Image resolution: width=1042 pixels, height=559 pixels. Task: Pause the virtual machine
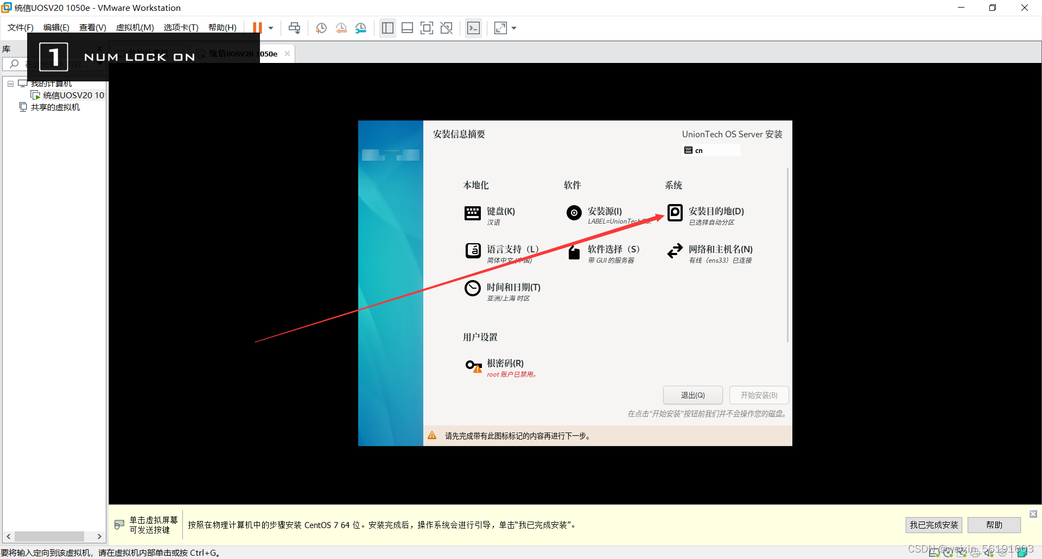pyautogui.click(x=257, y=28)
